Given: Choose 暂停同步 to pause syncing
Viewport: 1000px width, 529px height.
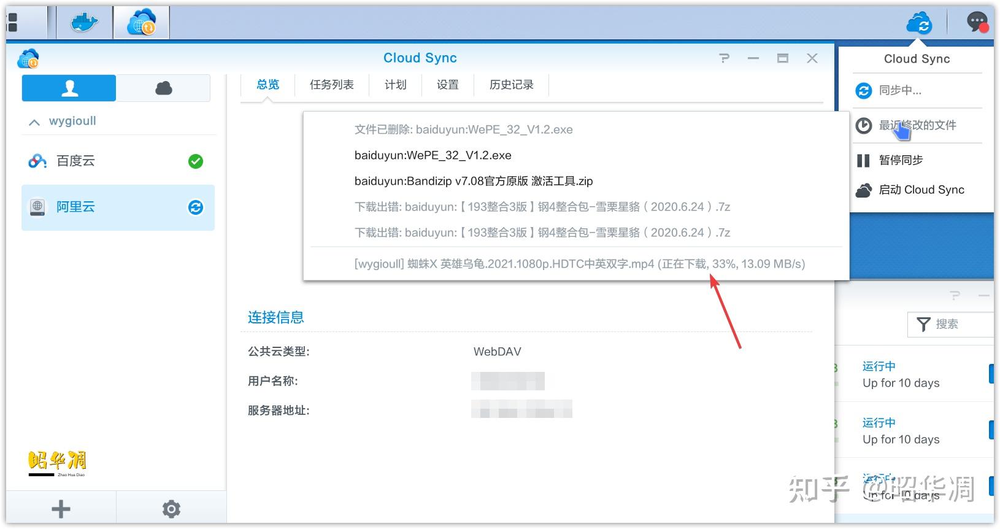Looking at the screenshot, I should click(917, 160).
